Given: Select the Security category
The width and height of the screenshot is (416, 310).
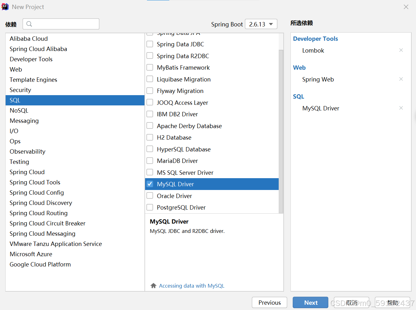Looking at the screenshot, I should click(75, 90).
